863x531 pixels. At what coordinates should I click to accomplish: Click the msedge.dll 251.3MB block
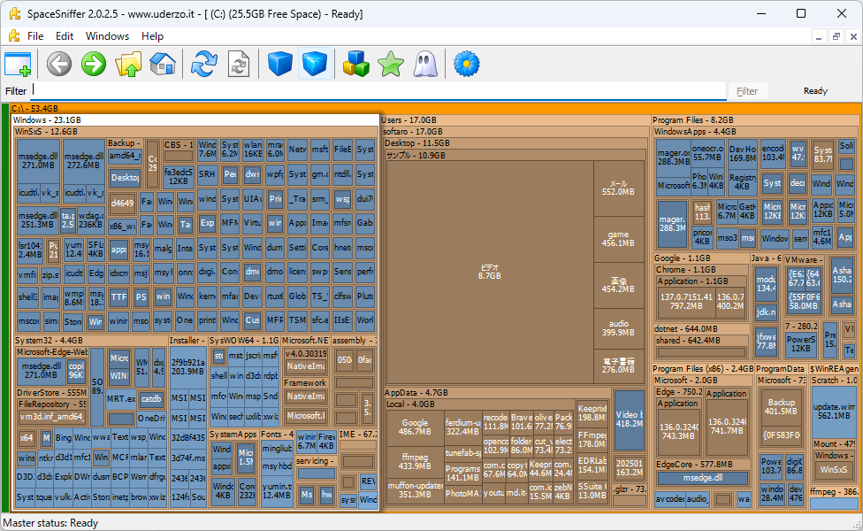(x=37, y=219)
